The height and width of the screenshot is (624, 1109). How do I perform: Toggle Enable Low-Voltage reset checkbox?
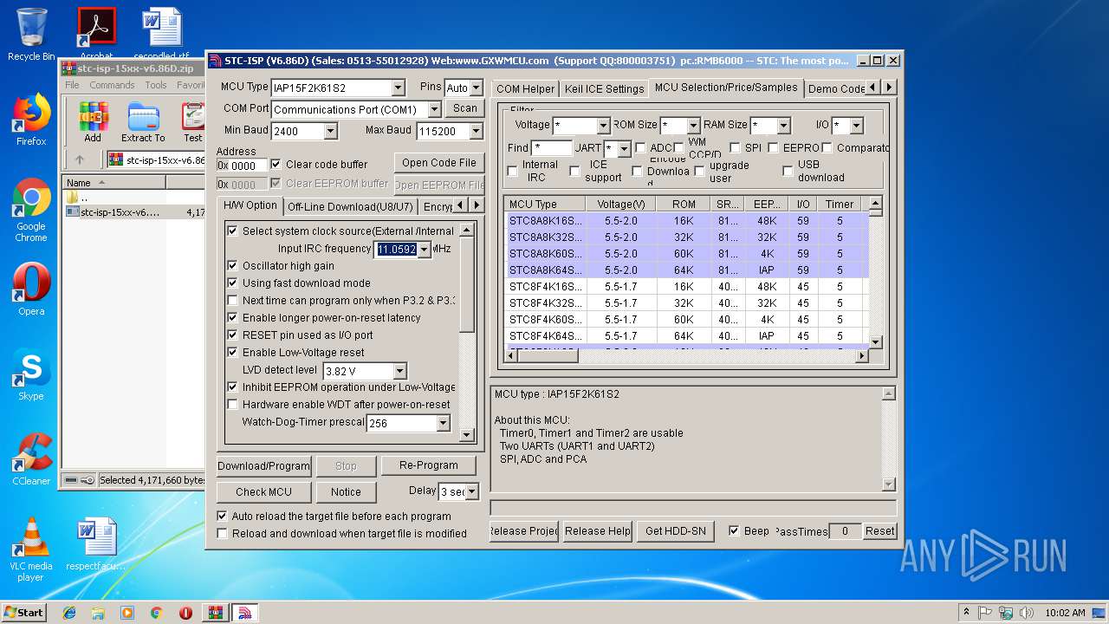(x=232, y=352)
